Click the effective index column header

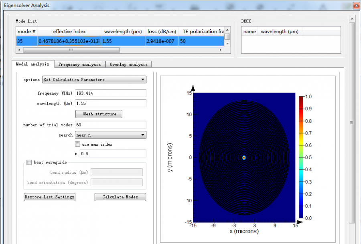pos(69,32)
